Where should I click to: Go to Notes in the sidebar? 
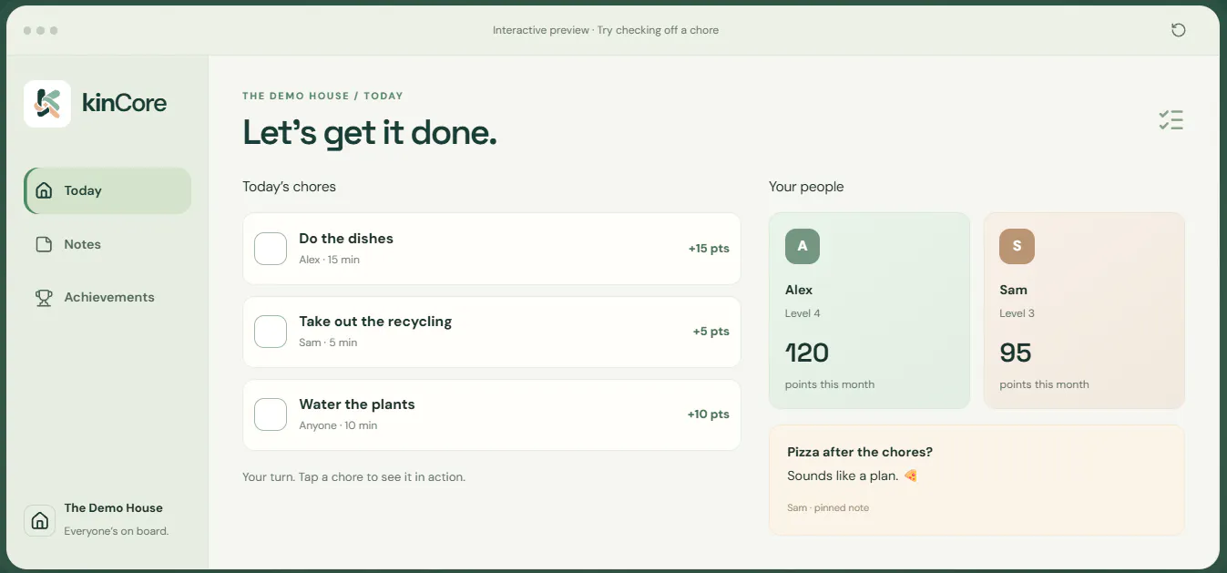point(107,244)
